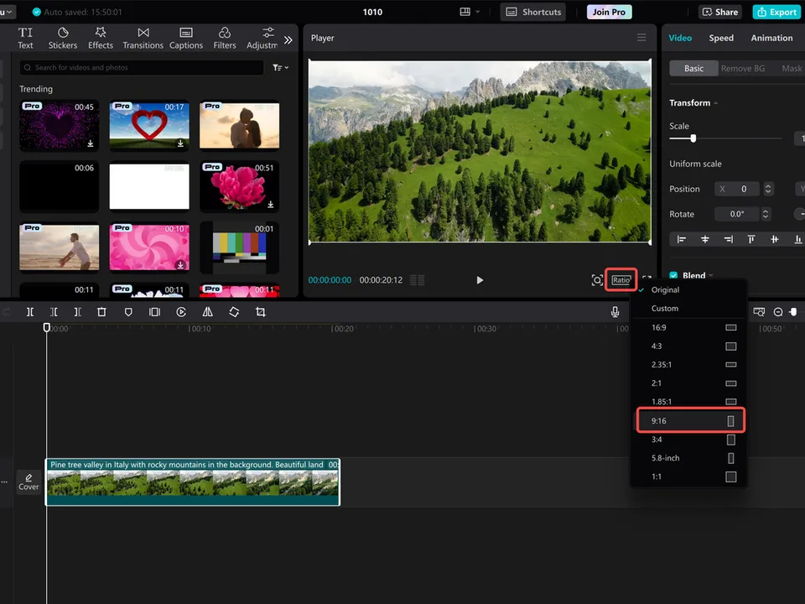Align clip to right edge
This screenshot has width=805, height=604.
coord(729,239)
